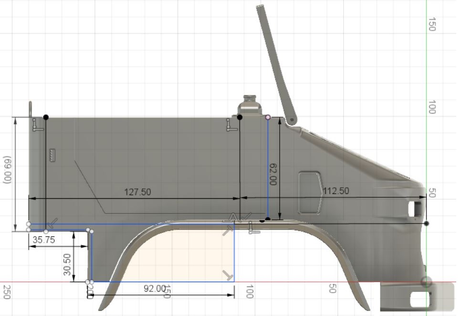Select perpendicular glyph at bottom of blue line above 92.00
Image resolution: width=460 pixels, height=316 pixels.
[228, 275]
